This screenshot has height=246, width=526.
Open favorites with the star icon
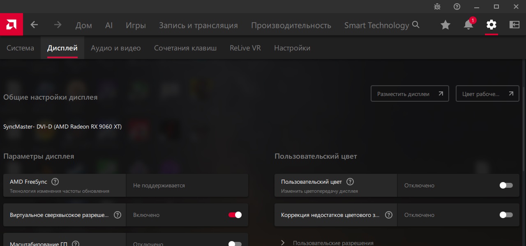tap(445, 25)
